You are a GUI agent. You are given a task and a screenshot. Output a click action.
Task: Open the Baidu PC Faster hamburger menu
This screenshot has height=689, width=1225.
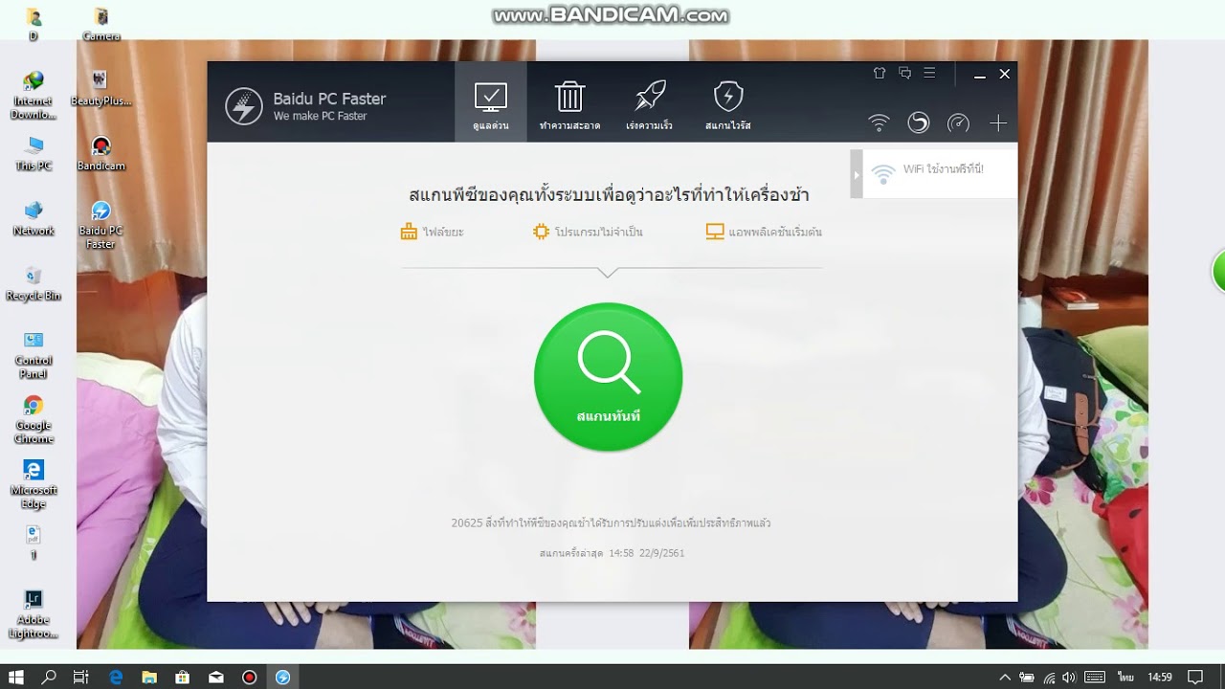(929, 73)
